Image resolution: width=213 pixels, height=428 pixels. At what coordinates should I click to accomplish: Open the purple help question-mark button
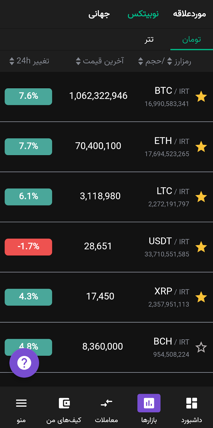[x=24, y=363]
